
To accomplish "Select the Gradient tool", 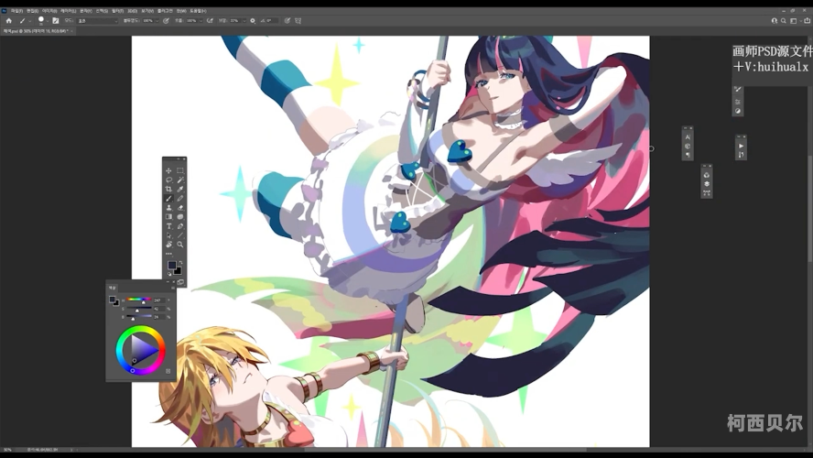I will [x=168, y=217].
